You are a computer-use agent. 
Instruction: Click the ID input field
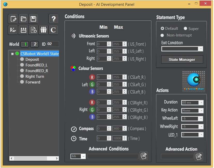pyautogui.click(x=53, y=44)
